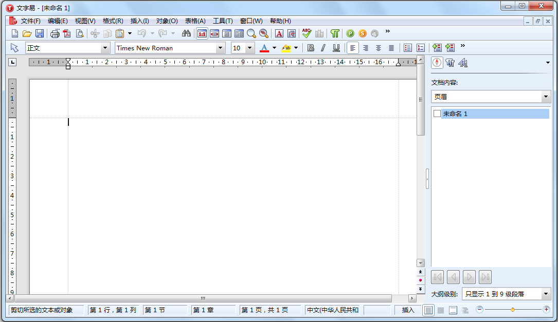Open a file using the folder icon
Screen dimensions: 558x322
pos(27,33)
